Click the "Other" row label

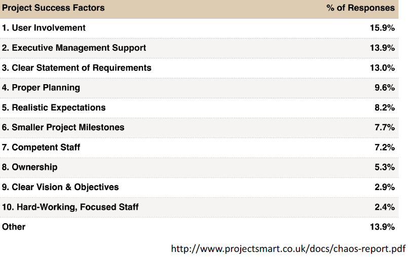coord(14,227)
